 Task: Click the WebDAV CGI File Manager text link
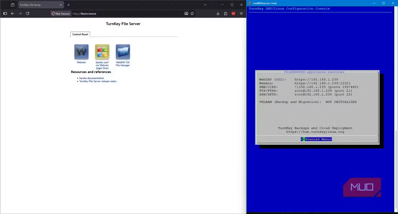[123, 64]
